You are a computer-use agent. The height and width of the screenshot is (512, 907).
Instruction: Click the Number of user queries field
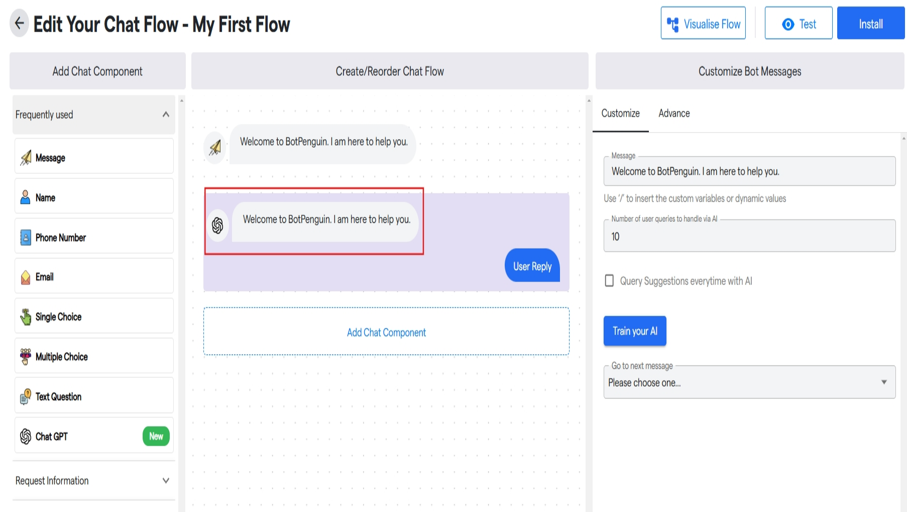click(749, 236)
